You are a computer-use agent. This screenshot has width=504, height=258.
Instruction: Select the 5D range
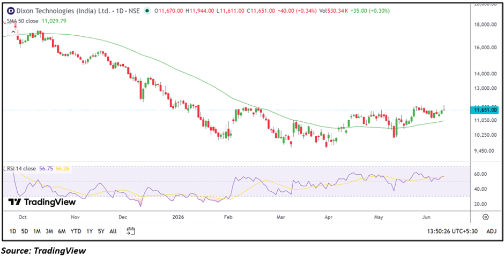(x=25, y=231)
